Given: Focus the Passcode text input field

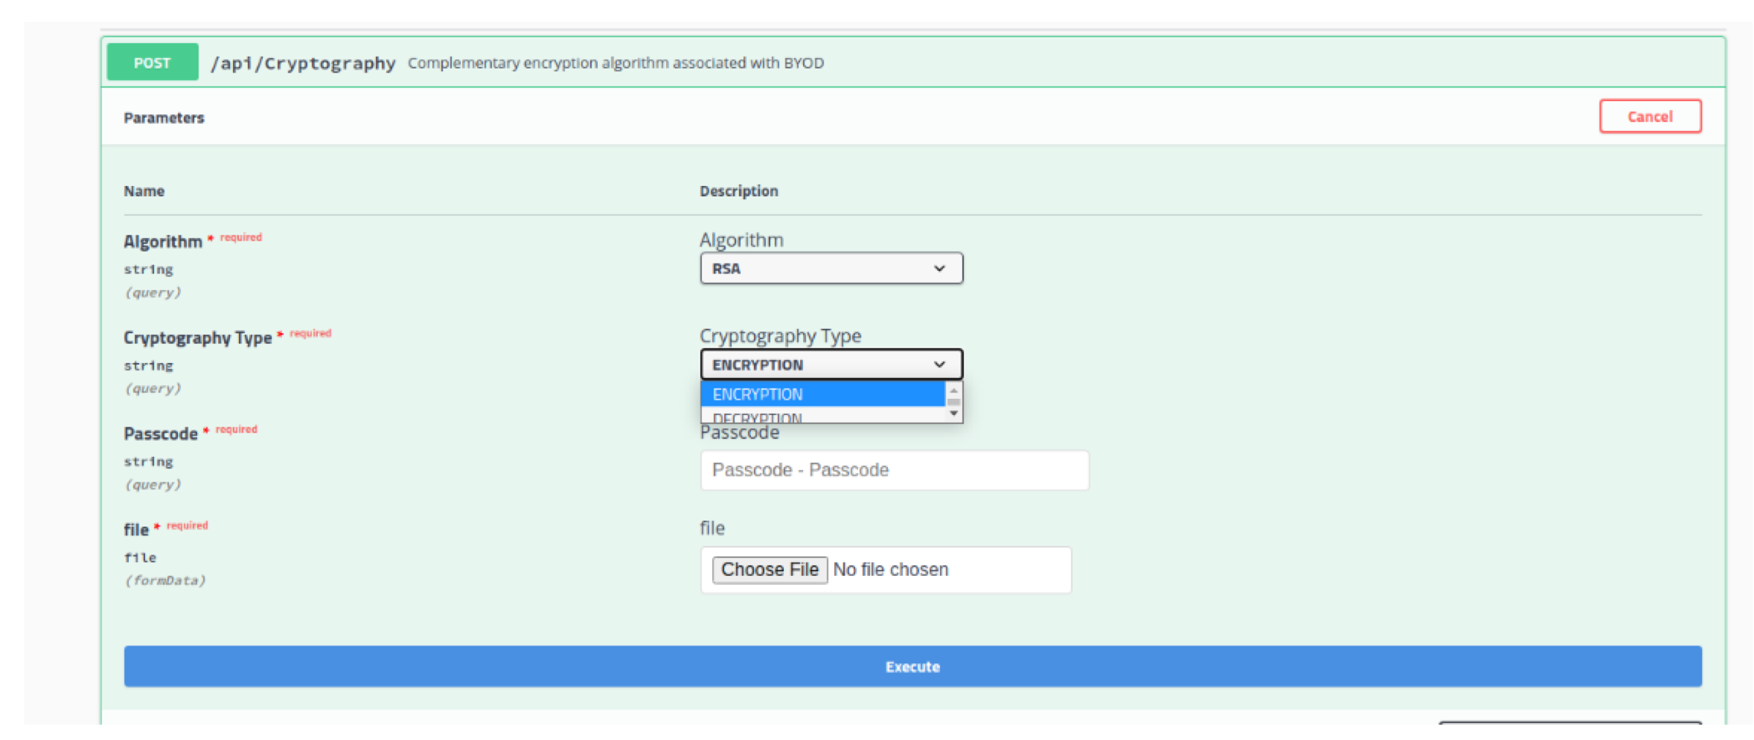Looking at the screenshot, I should (x=893, y=470).
